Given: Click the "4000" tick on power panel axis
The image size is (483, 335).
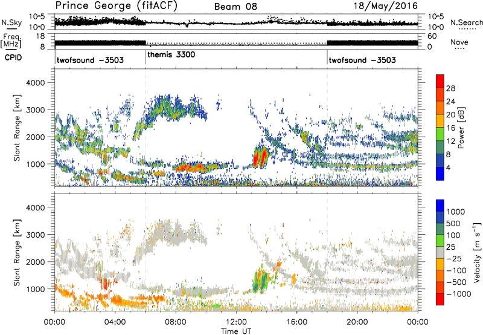Looking at the screenshot, I should pos(35,83).
